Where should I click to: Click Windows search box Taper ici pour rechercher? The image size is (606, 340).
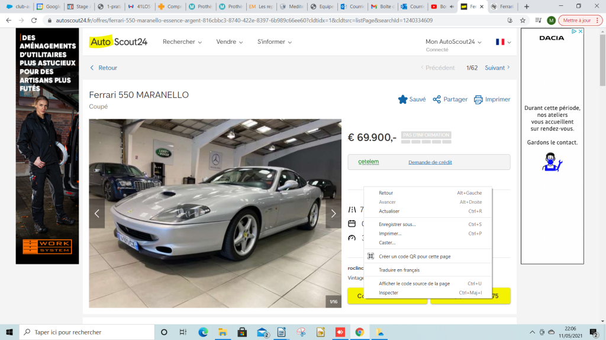pos(87,332)
